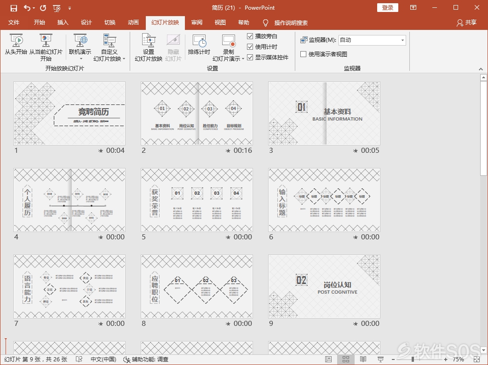
Task: Expand the 录制幻灯片演示 dropdown arrow
Action: click(x=243, y=59)
